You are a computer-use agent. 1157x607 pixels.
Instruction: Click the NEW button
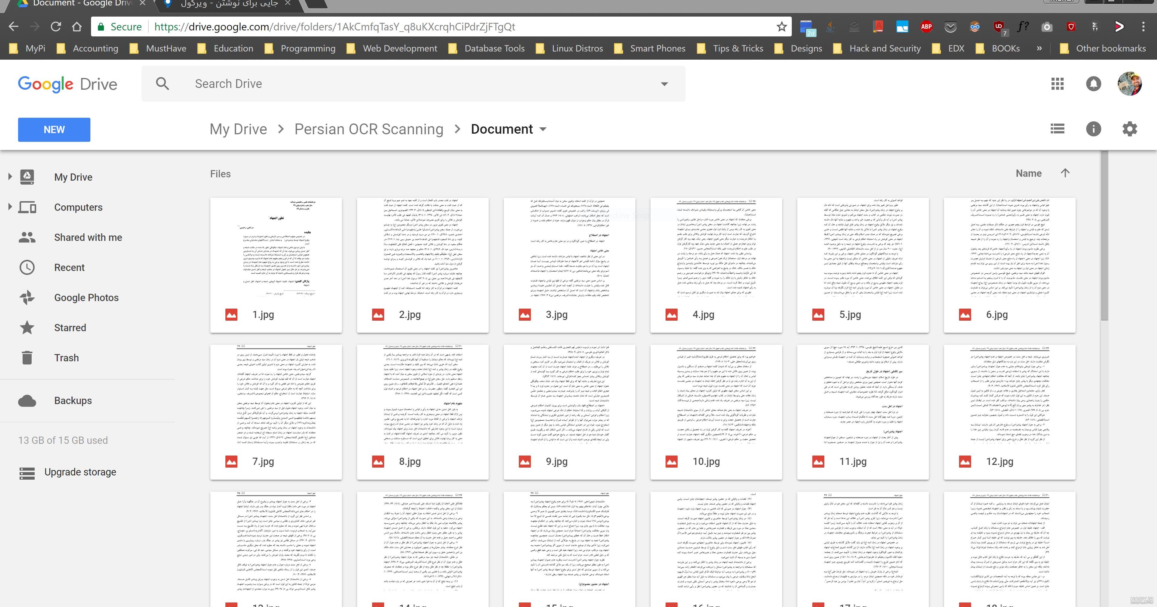click(54, 130)
